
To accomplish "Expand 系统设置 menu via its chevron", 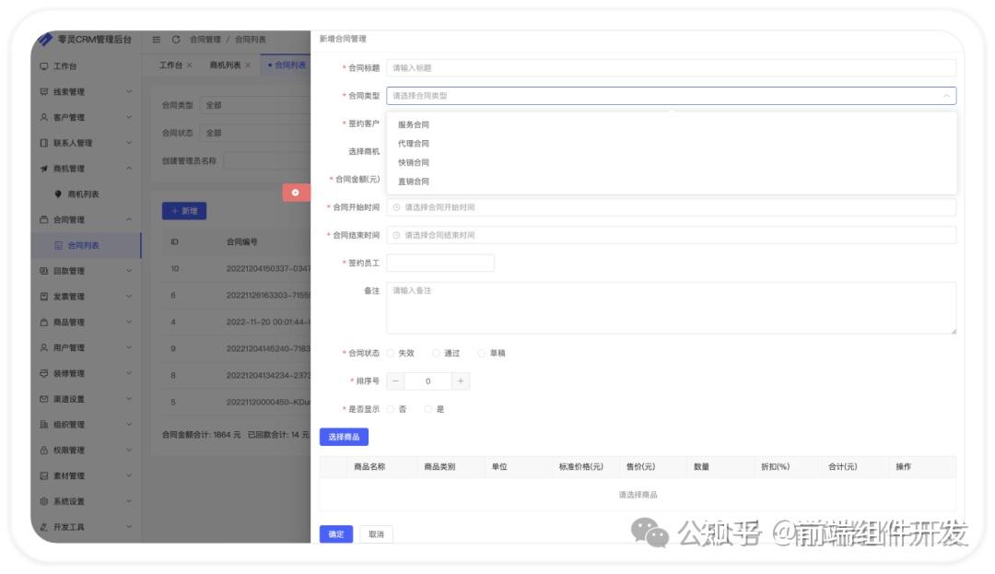I will coord(129,501).
